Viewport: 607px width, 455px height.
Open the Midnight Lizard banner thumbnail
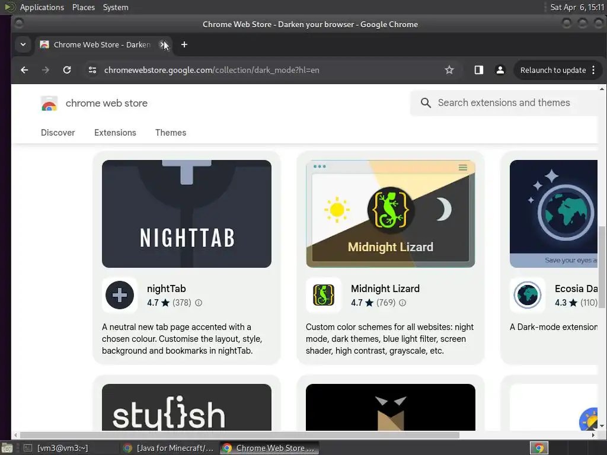pos(390,213)
